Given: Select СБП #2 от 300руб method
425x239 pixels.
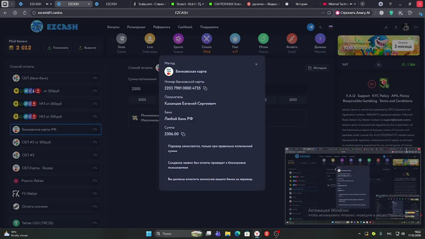Looking at the screenshot, I should click(x=56, y=142).
